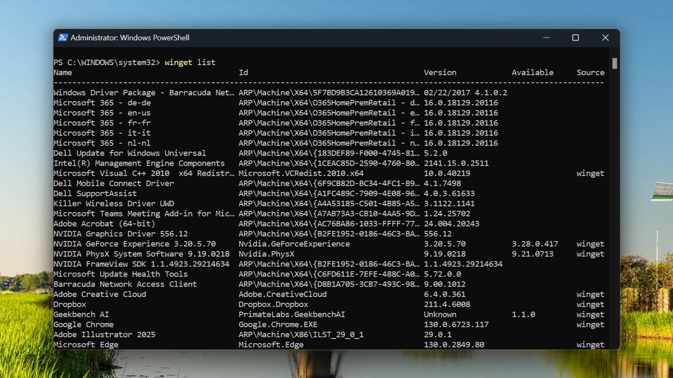Click the Available column header text
The height and width of the screenshot is (378, 673).
click(532, 72)
